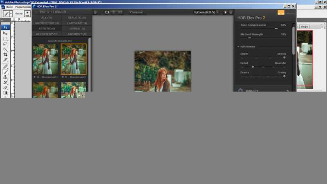The image size is (327, 184).
Task: Click the Search Results heading text
Action: pyautogui.click(x=59, y=40)
